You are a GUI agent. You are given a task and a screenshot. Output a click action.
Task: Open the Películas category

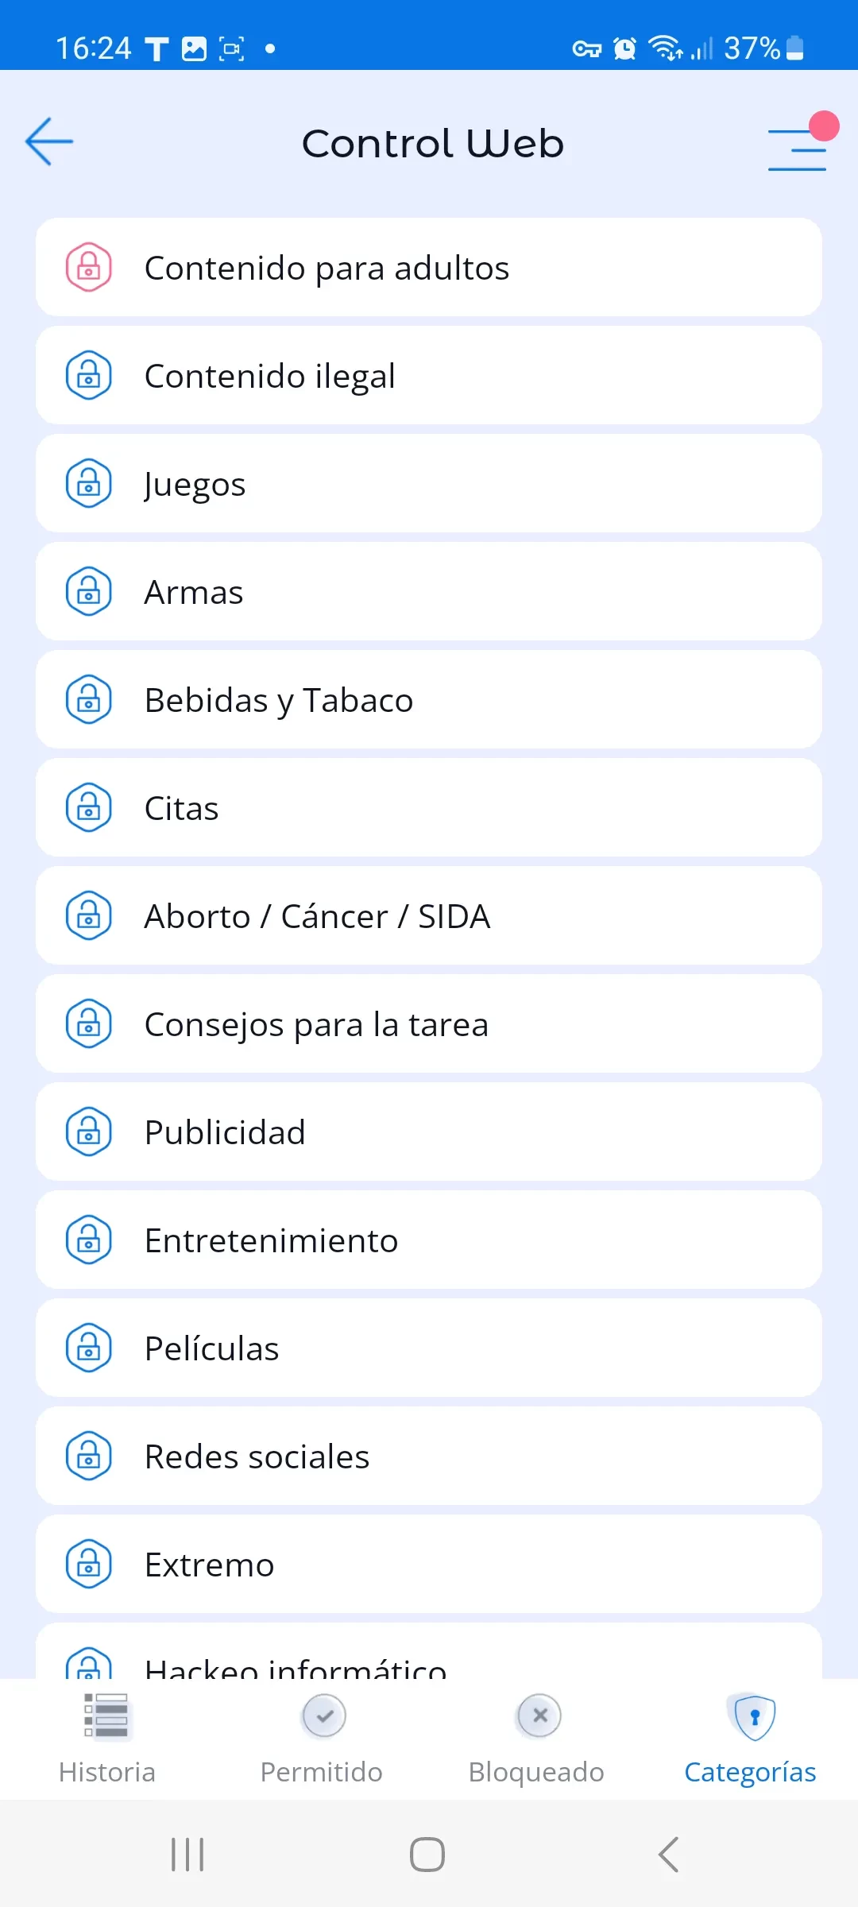tap(429, 1348)
